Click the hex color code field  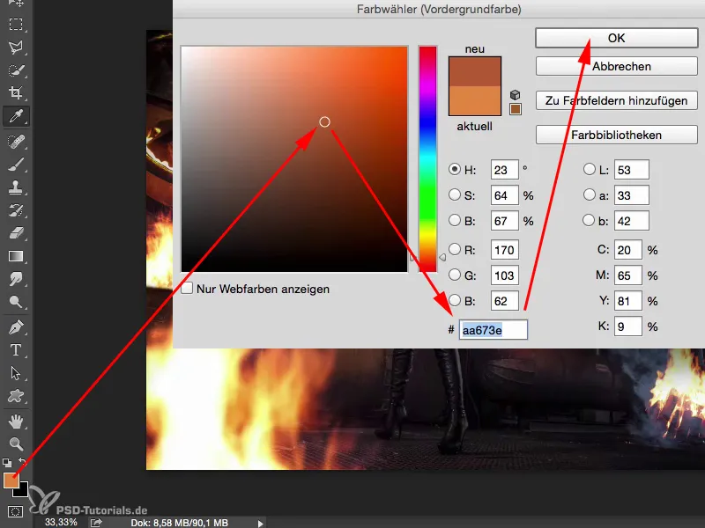(493, 330)
